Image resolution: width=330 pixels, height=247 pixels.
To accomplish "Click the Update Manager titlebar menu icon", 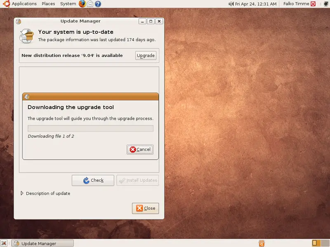I will click(19, 21).
